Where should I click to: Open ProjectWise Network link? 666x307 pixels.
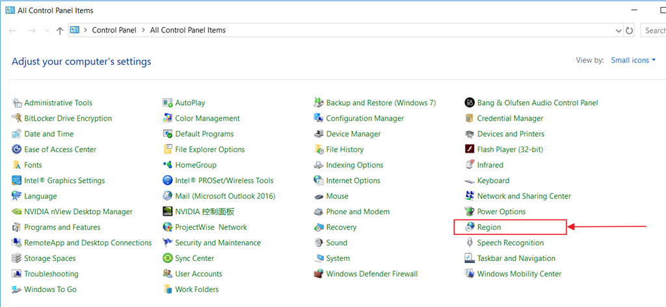211,227
